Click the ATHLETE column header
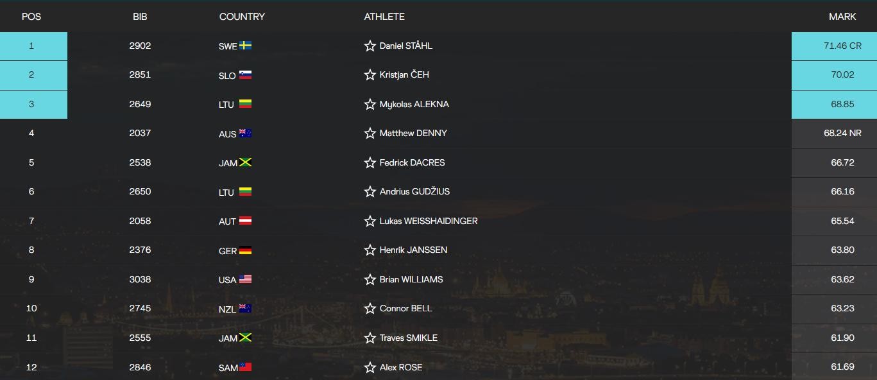This screenshot has width=877, height=380. pyautogui.click(x=384, y=17)
